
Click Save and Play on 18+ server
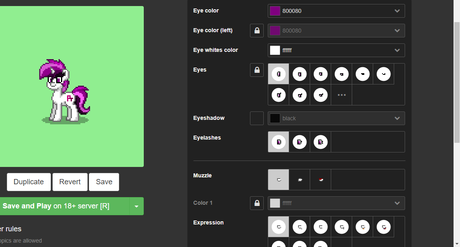click(65, 206)
